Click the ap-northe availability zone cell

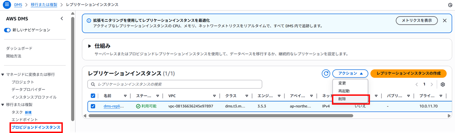pyautogui.click(x=300, y=106)
